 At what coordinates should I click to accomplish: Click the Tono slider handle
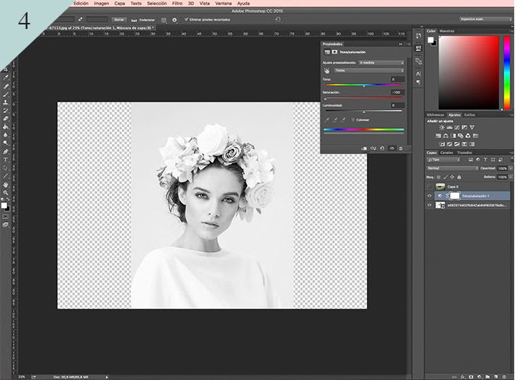(x=364, y=86)
